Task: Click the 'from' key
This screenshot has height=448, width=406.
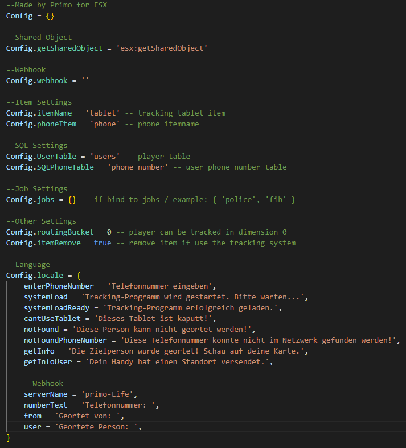Action: point(32,416)
